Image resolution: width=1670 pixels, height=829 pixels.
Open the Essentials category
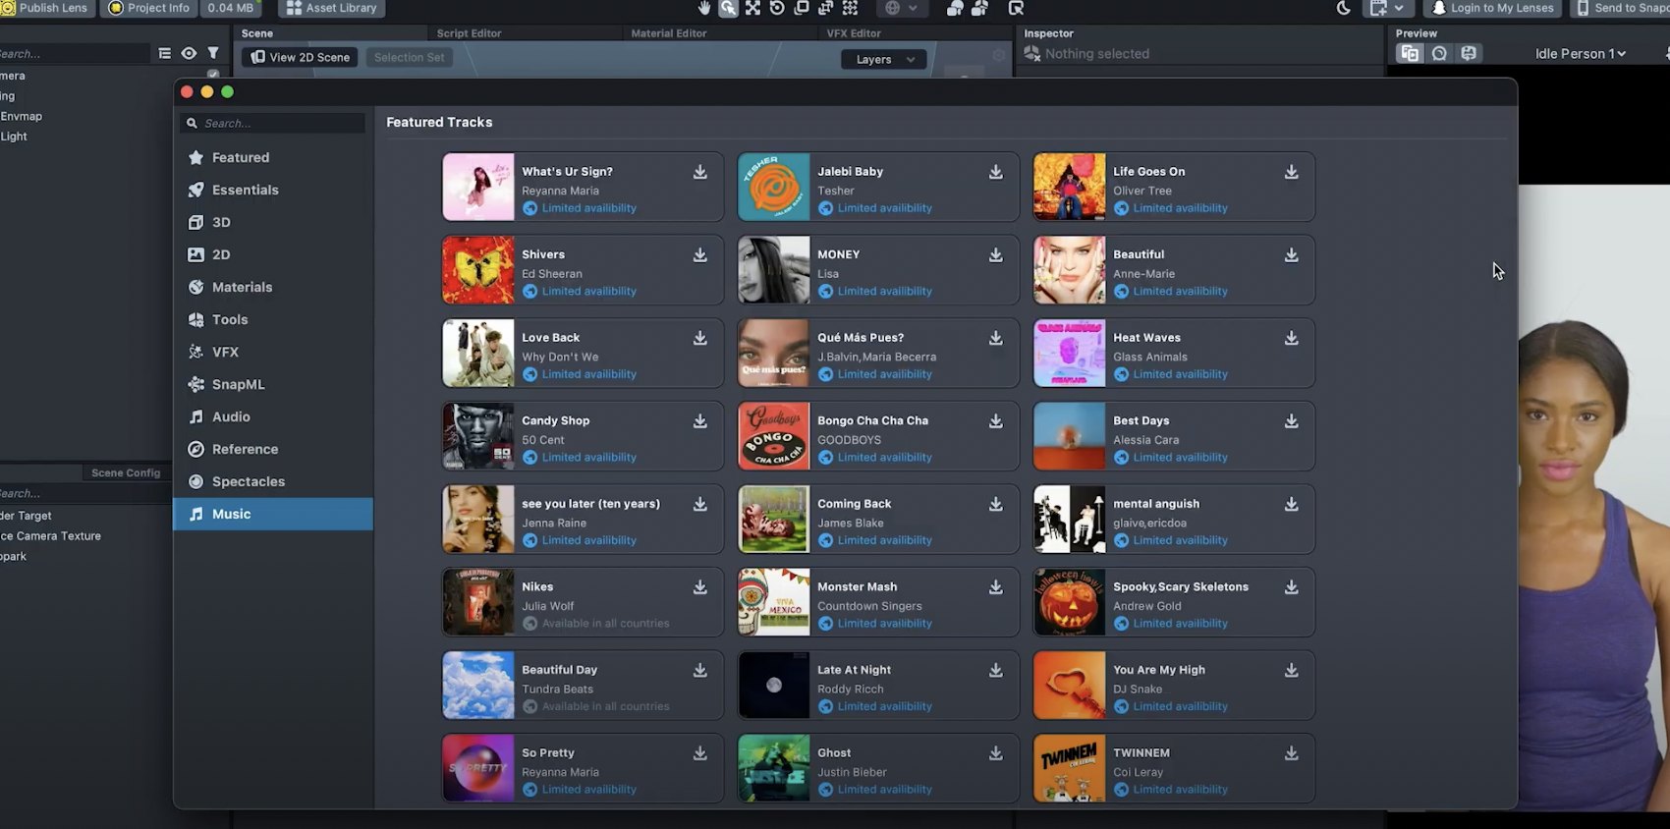point(273,190)
